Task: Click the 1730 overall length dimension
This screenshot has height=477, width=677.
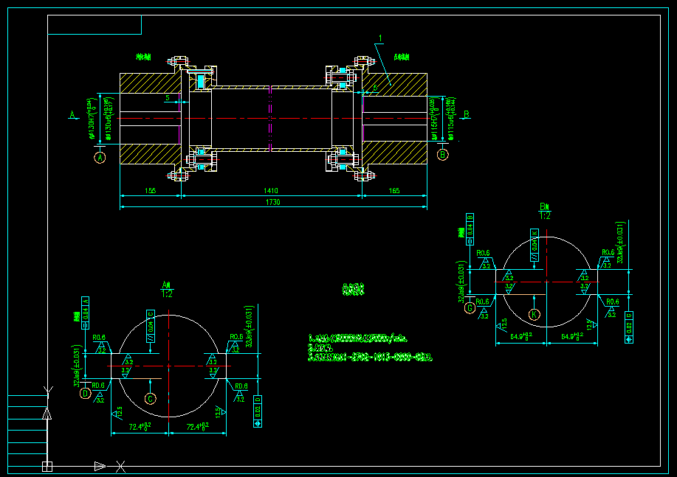Action: click(x=272, y=202)
